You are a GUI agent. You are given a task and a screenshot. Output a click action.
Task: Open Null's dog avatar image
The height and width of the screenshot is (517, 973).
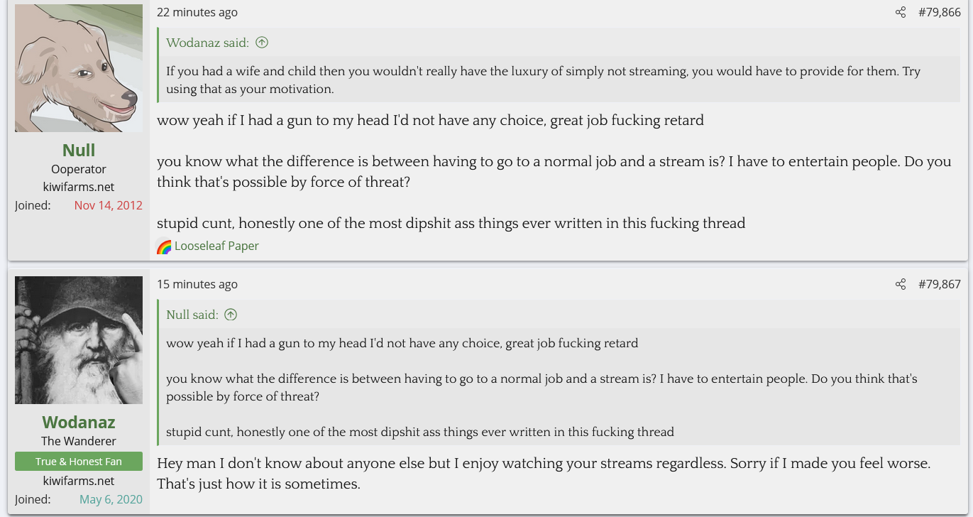79,68
